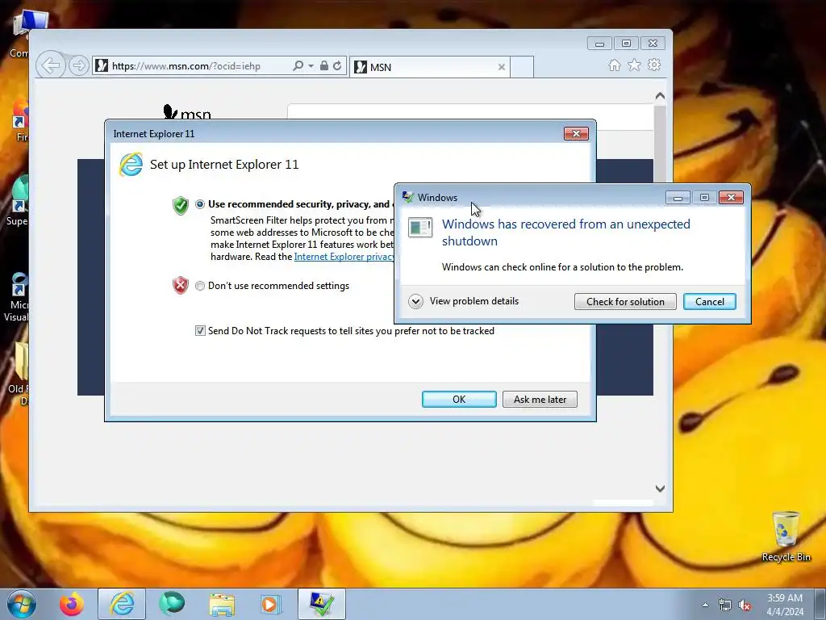This screenshot has height=620, width=826.
Task: Uncheck Send Do Not Track requests
Action: coord(200,330)
